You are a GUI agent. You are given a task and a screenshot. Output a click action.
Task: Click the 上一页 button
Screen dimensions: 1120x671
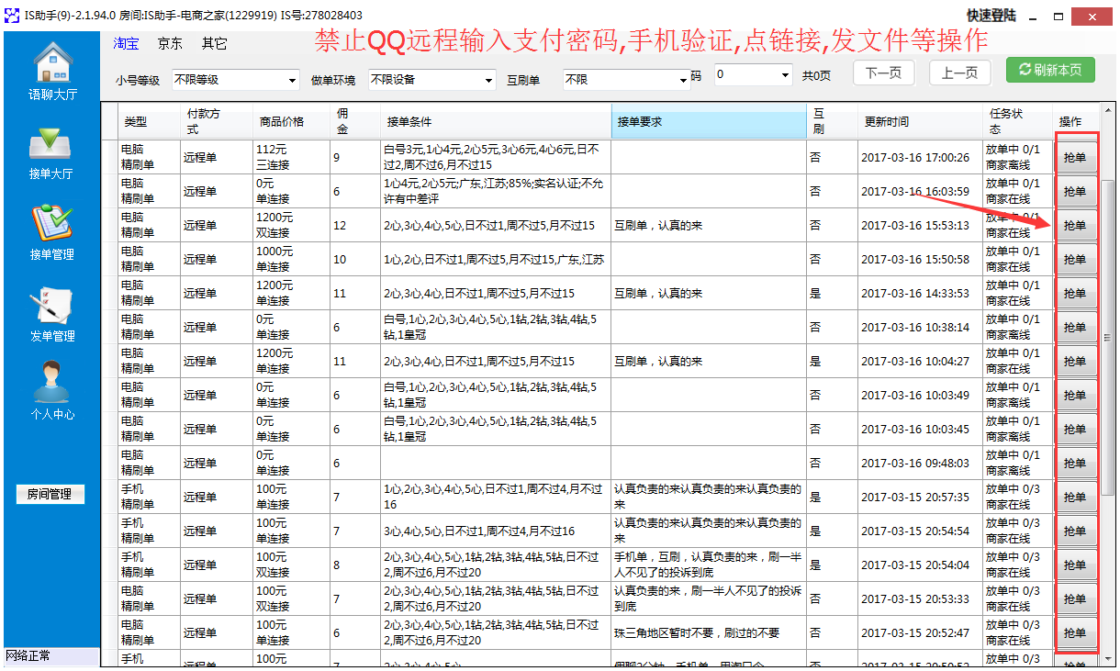959,73
